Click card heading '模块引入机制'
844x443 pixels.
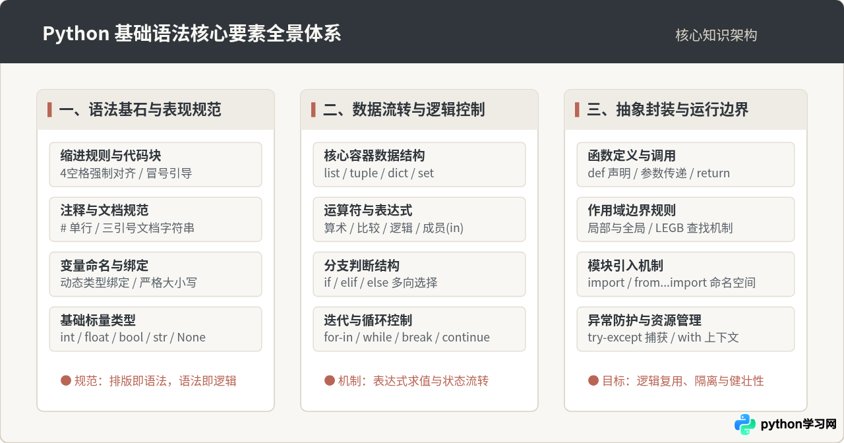click(625, 266)
